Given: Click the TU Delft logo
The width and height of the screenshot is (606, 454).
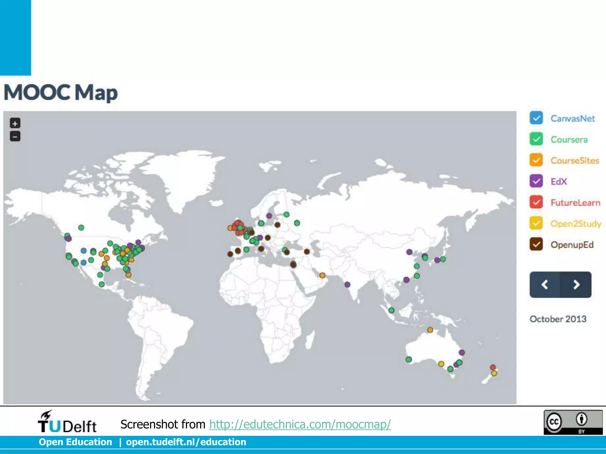Looking at the screenshot, I should (67, 421).
